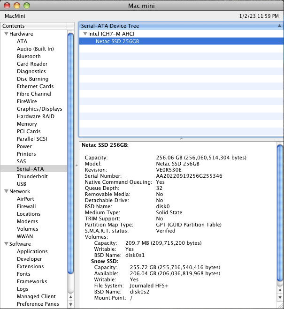This screenshot has height=309, width=284.
Task: Collapse the Network section triangle
Action: tap(7, 191)
